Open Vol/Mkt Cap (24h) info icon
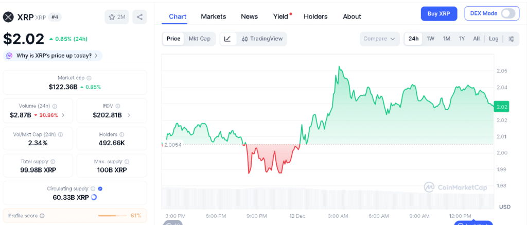This screenshot has height=225, width=527. pos(61,134)
